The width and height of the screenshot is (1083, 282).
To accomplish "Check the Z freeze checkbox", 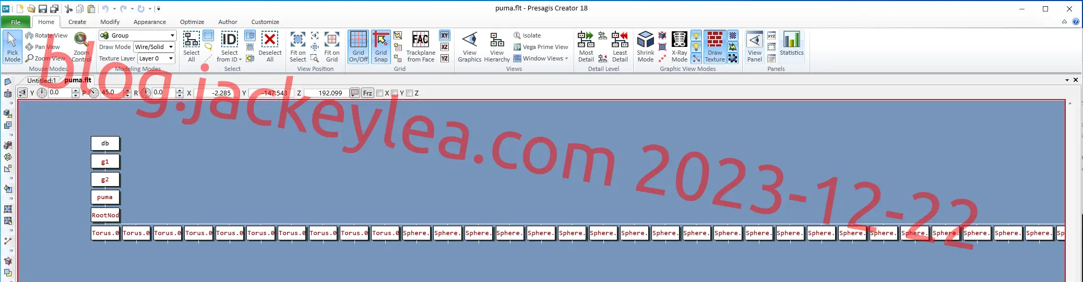I will pyautogui.click(x=410, y=93).
